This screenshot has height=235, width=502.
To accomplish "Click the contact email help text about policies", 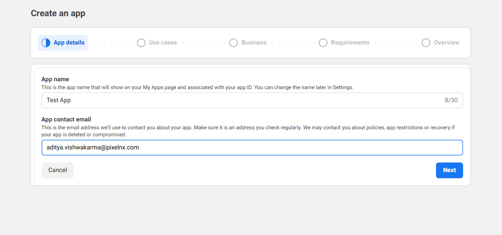I will pos(248,128).
